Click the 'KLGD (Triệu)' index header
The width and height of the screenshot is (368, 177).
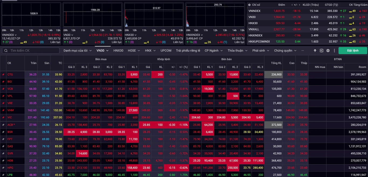[x=310, y=5]
